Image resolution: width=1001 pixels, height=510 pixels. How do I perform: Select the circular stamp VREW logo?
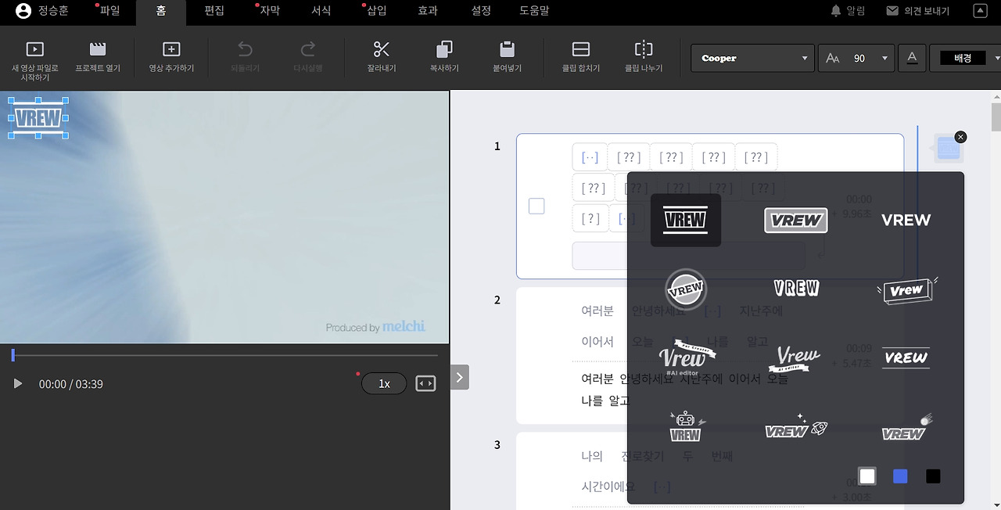click(686, 289)
